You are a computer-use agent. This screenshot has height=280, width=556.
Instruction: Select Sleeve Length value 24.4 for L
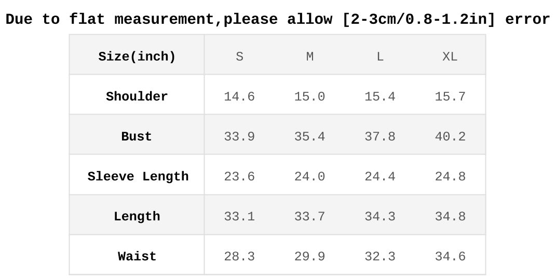pyautogui.click(x=380, y=176)
